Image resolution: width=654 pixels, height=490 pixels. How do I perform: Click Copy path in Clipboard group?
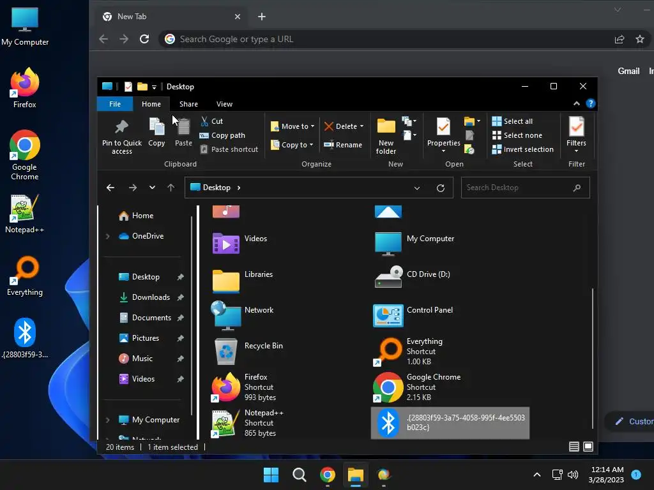(x=222, y=135)
